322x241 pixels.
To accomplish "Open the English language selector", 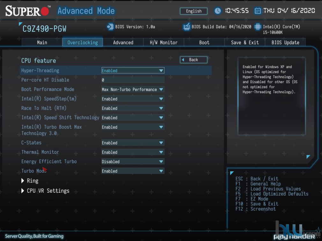I will tap(194, 11).
